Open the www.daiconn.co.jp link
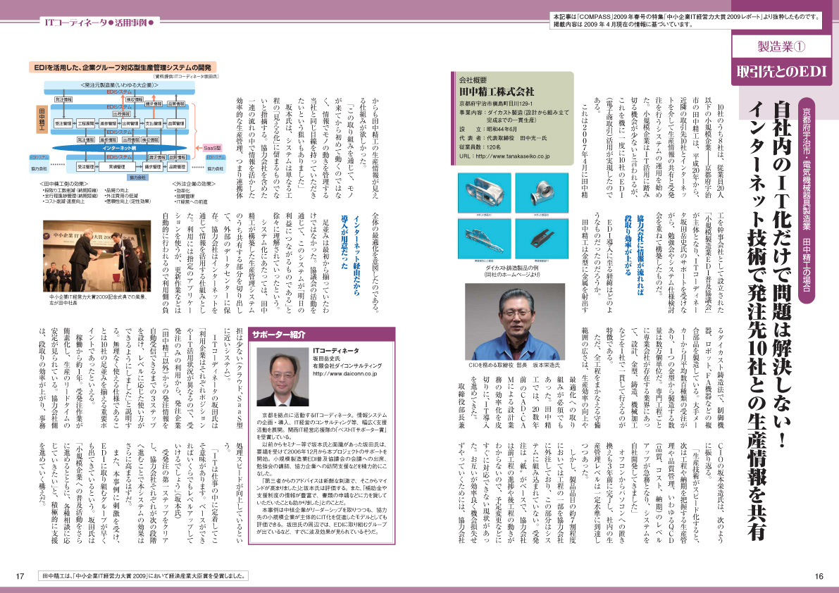The image size is (839, 593). [344, 374]
